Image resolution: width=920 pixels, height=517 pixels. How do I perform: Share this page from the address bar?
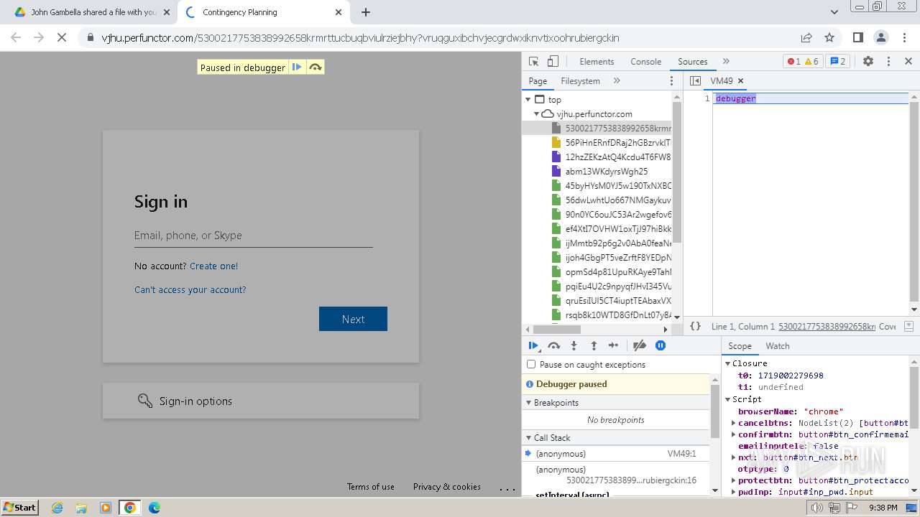pyautogui.click(x=806, y=37)
